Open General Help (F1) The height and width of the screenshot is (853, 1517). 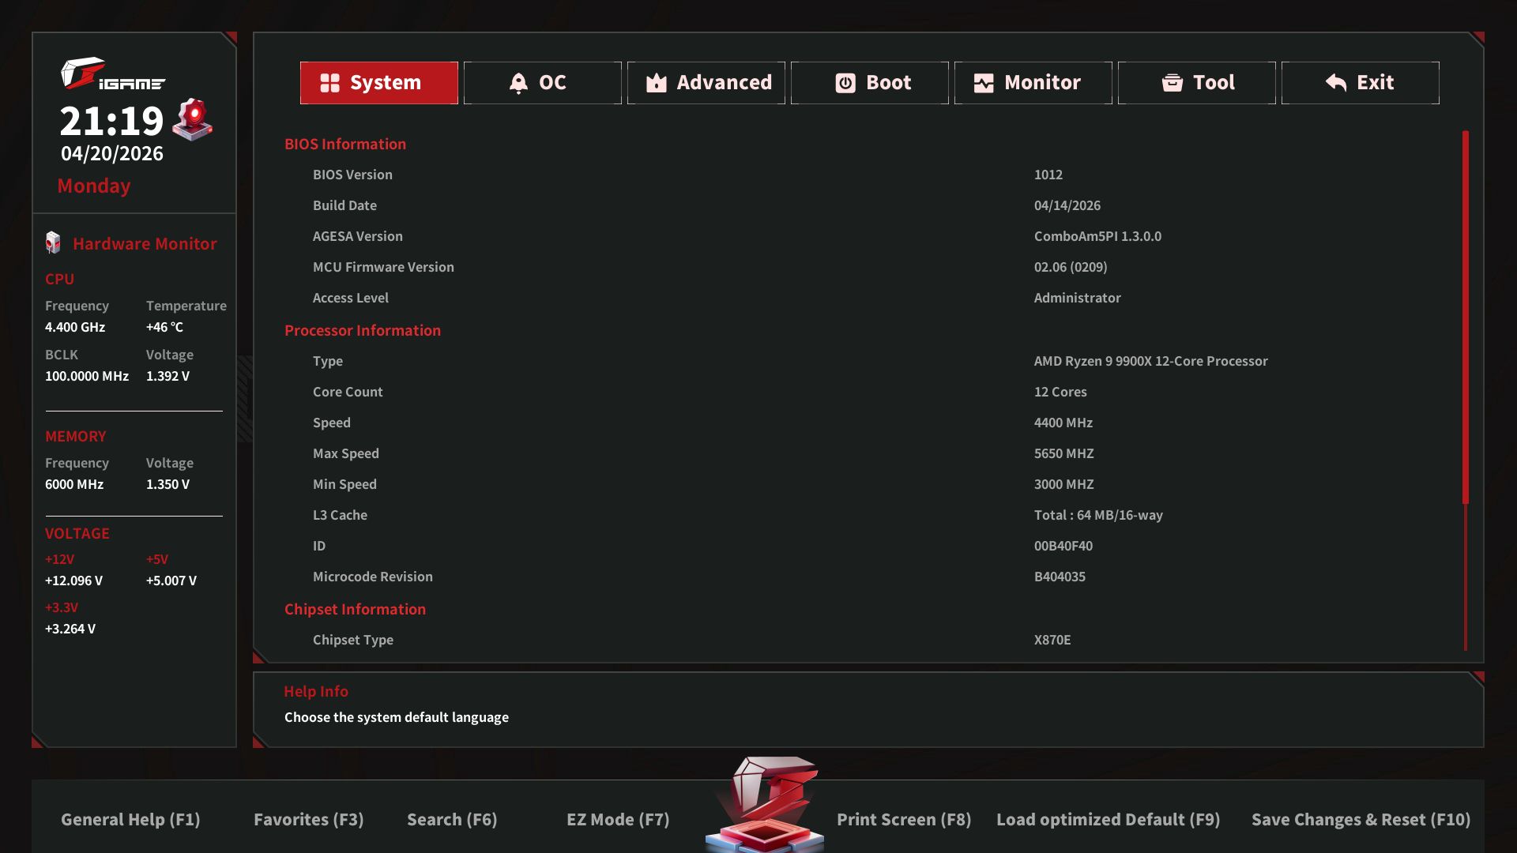click(x=130, y=820)
